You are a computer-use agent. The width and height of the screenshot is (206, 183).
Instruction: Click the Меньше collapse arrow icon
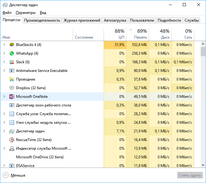6,175
